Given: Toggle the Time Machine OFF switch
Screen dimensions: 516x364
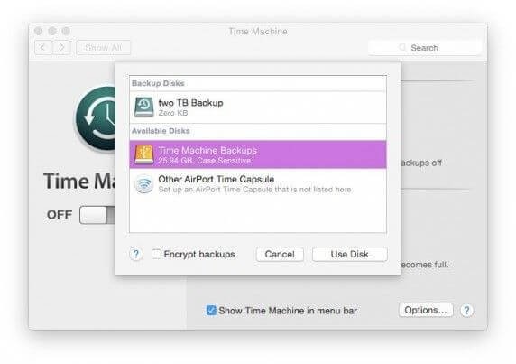Looking at the screenshot, I should [x=97, y=215].
